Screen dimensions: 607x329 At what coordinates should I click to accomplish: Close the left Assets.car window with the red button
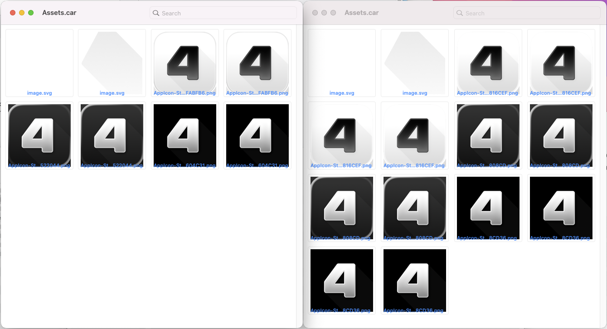[13, 13]
